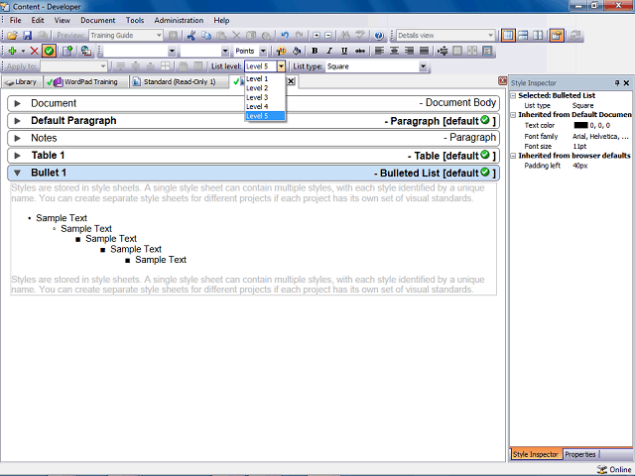Image resolution: width=635 pixels, height=476 pixels.
Task: Close the Style Inspector panel
Action: click(626, 83)
